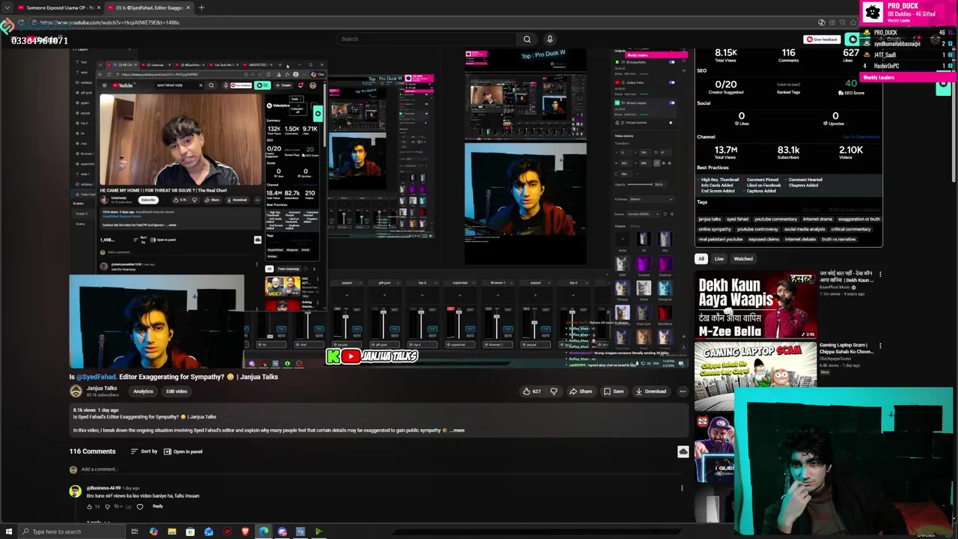958x539 pixels.
Task: Dislike the @Business-AI-99 comment
Action: pyautogui.click(x=107, y=507)
